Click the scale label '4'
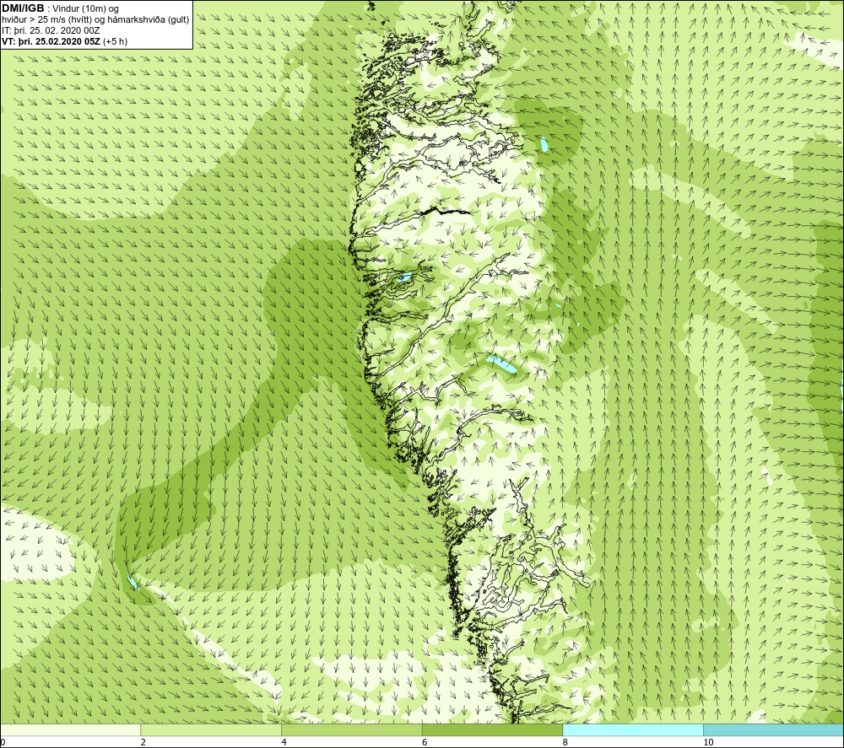Screen dimensions: 844x748 tap(284, 742)
